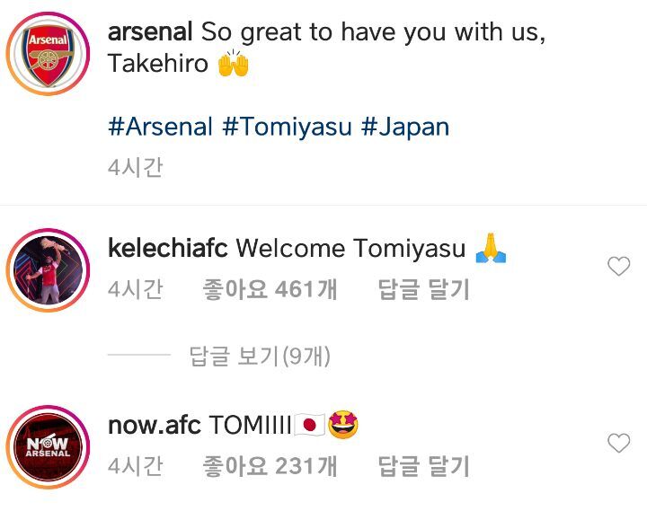Open the #Arsenal hashtag
This screenshot has height=511, width=647.
160,126
